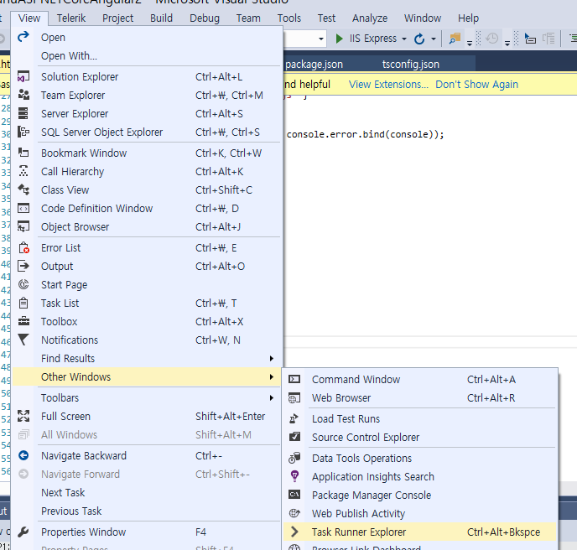
Task: Click the Bookmark Window icon
Action: click(23, 153)
